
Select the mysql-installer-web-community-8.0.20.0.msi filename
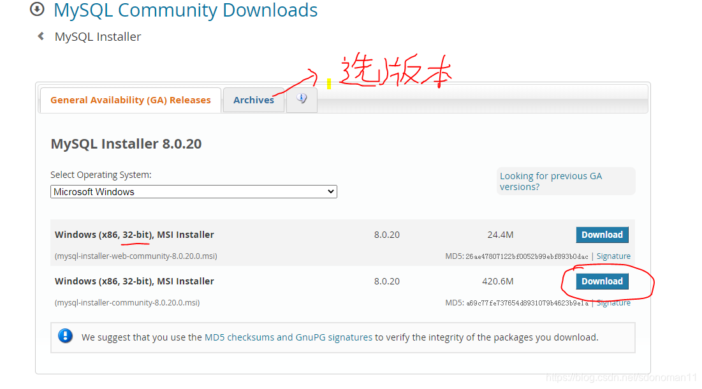tap(136, 256)
